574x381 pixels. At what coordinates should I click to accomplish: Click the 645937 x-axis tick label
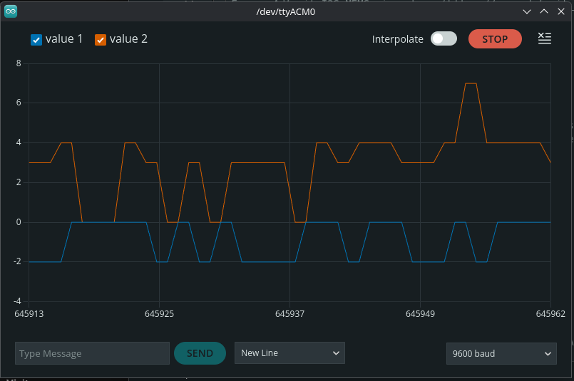coord(289,313)
